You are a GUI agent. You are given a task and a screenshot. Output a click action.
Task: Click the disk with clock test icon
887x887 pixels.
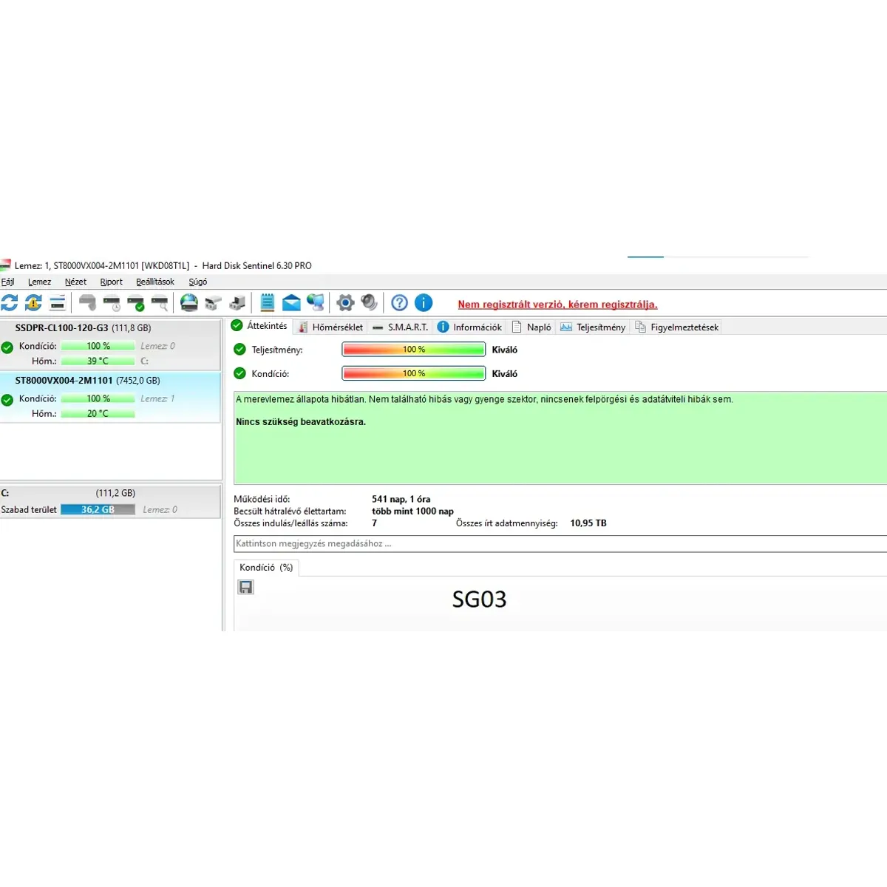[x=112, y=302]
